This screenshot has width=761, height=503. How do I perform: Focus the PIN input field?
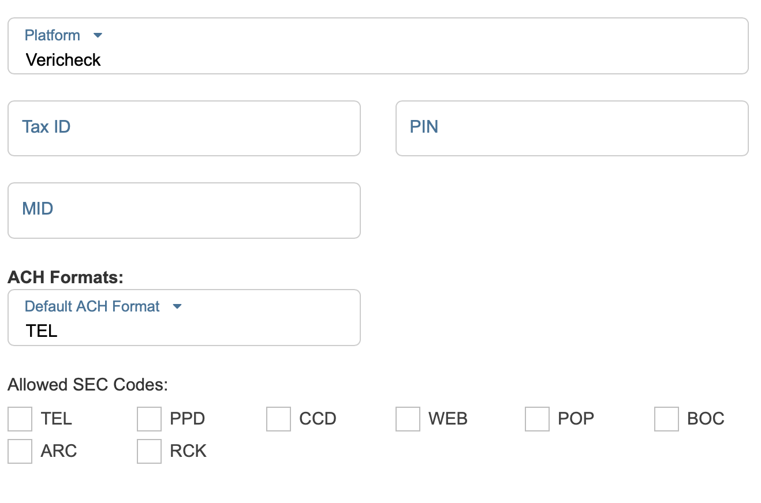572,128
